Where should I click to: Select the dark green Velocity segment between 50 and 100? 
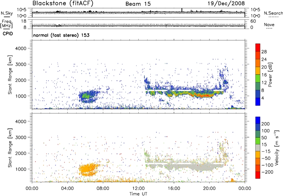[x=258, y=134]
